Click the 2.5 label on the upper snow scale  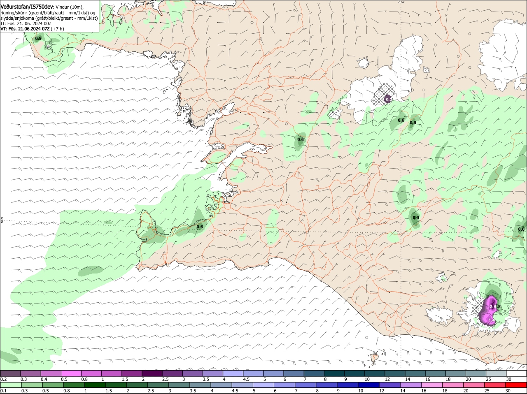tap(165, 379)
